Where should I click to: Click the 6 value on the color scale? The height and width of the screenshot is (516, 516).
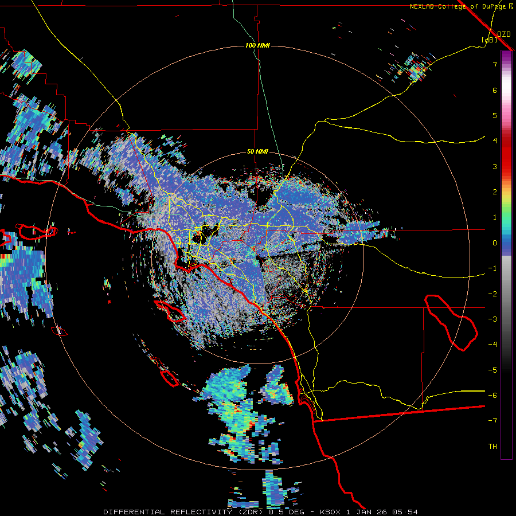(x=495, y=90)
